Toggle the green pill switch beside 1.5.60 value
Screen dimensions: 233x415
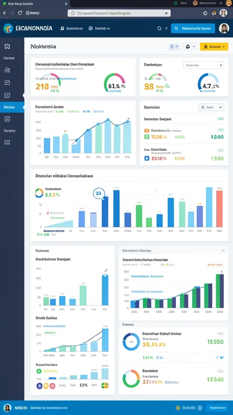[220, 150]
